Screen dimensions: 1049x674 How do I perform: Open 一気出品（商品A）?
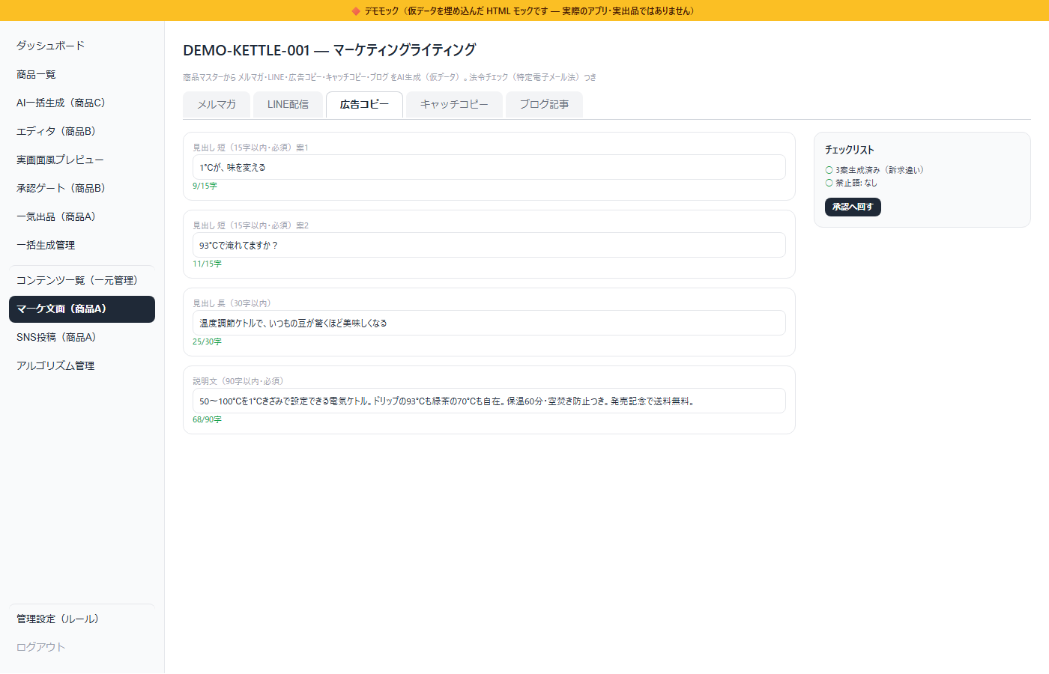click(x=82, y=216)
